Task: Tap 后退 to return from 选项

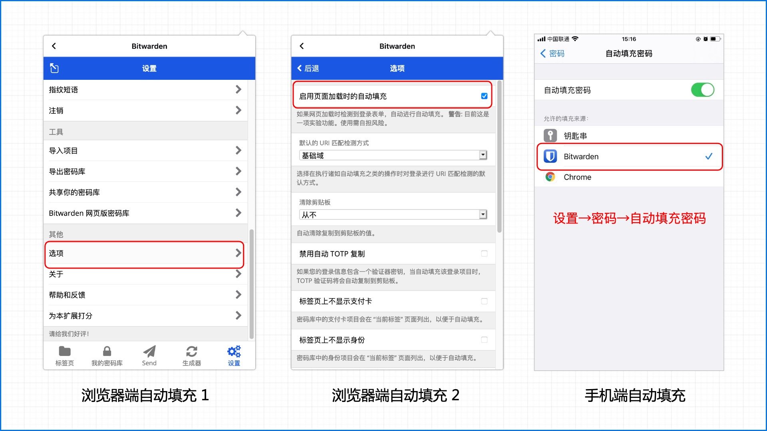Action: point(308,68)
